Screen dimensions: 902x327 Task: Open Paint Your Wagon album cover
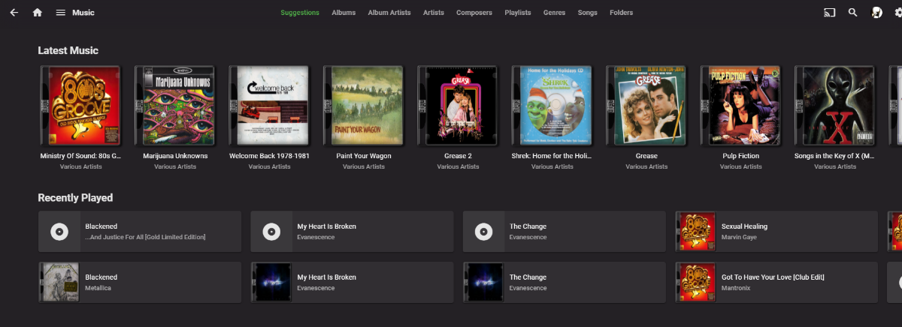point(364,106)
